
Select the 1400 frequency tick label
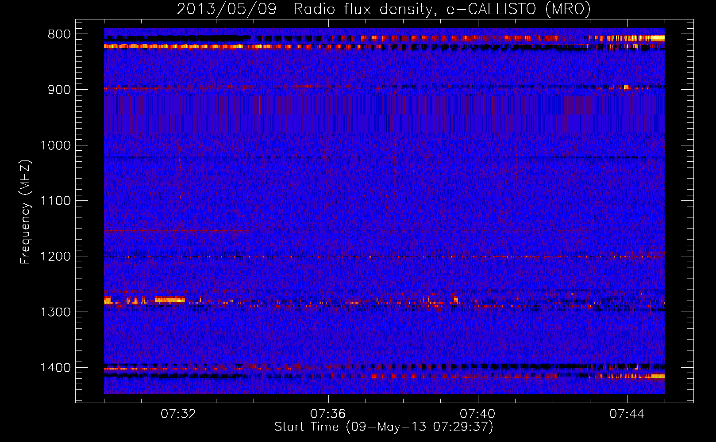click(x=55, y=368)
